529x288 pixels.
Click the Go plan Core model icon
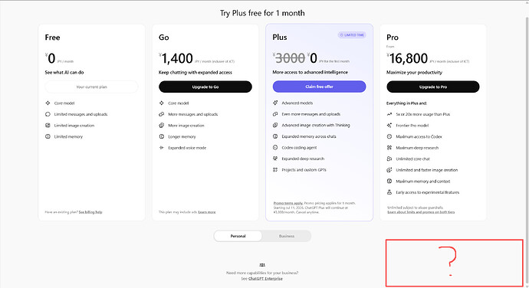coord(162,103)
